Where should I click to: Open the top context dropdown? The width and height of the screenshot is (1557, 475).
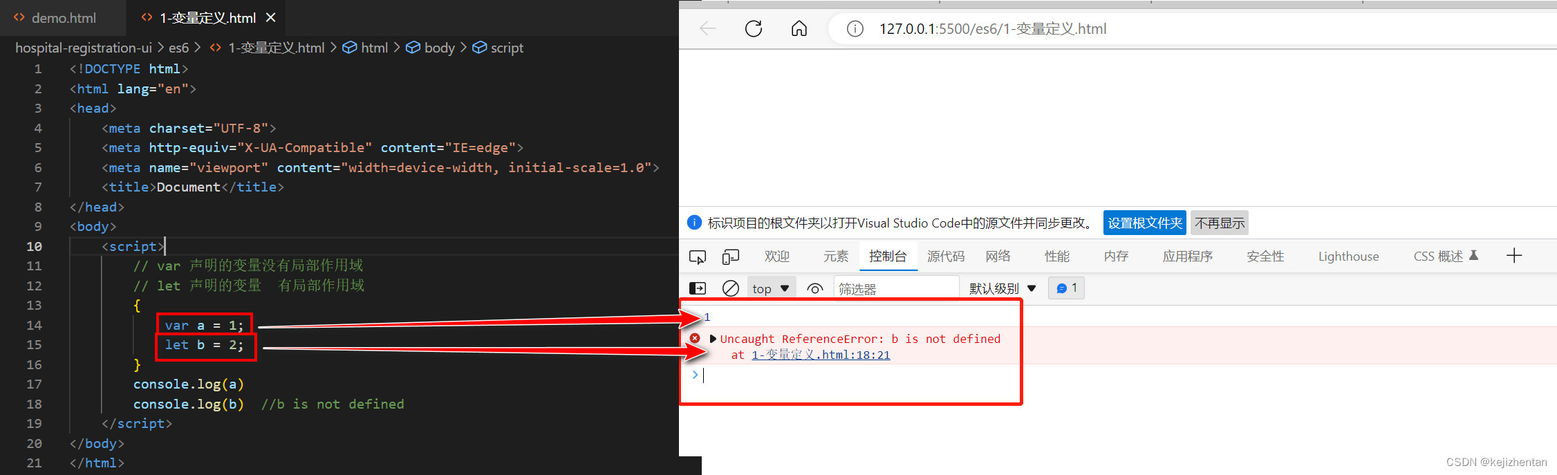click(x=771, y=288)
